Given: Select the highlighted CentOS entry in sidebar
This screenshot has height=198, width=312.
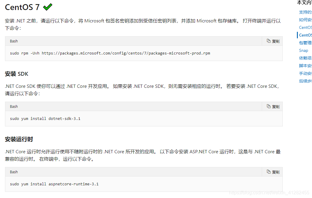Looking at the screenshot, I should click(x=305, y=35).
